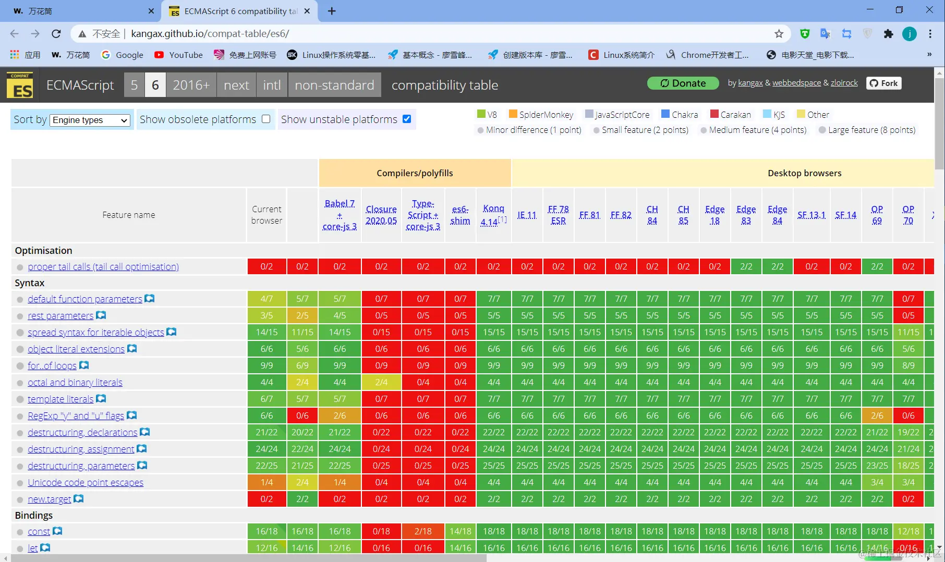Screen dimensions: 945x562
Task: Open the profile avatar icon
Action: (910, 34)
